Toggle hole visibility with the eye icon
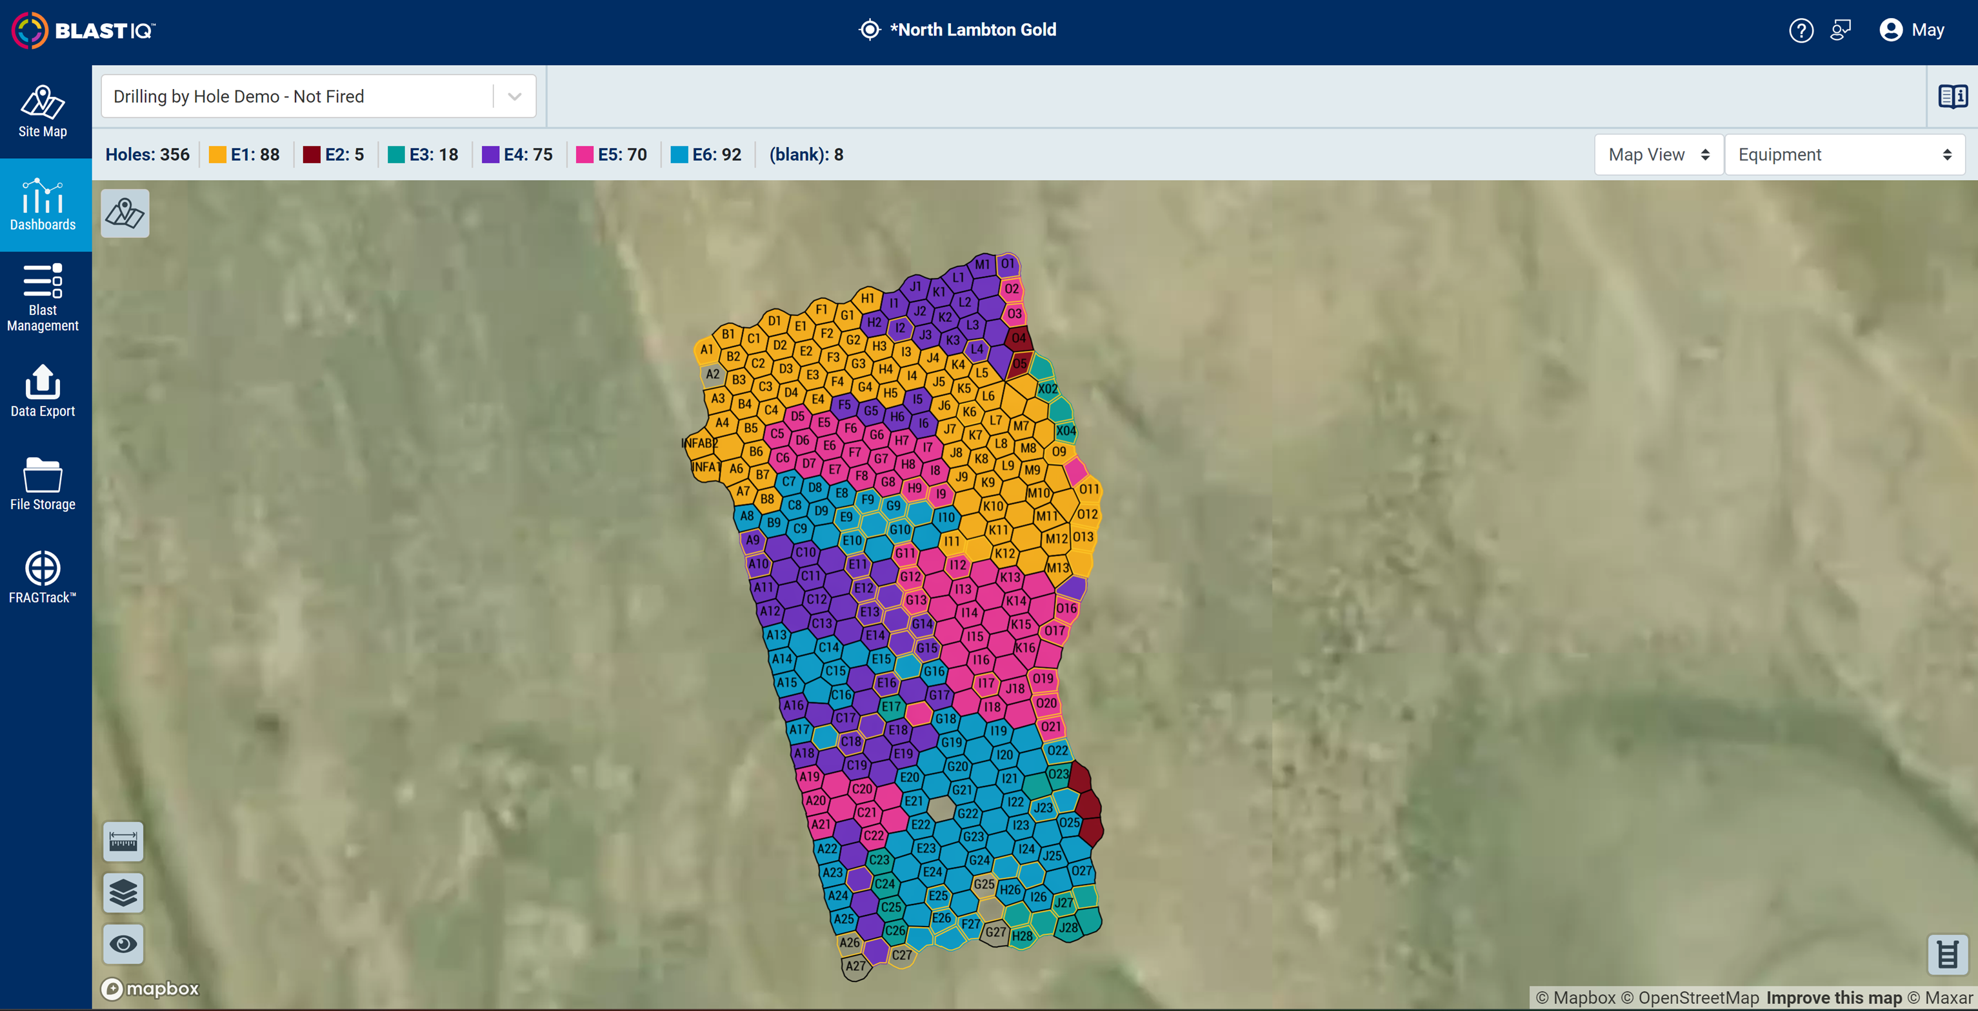The height and width of the screenshot is (1011, 1978). [123, 944]
